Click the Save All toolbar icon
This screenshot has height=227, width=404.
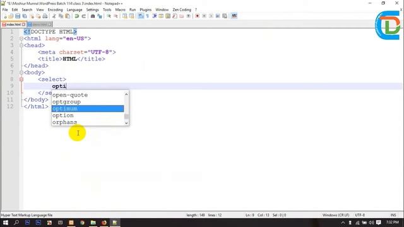click(25, 16)
